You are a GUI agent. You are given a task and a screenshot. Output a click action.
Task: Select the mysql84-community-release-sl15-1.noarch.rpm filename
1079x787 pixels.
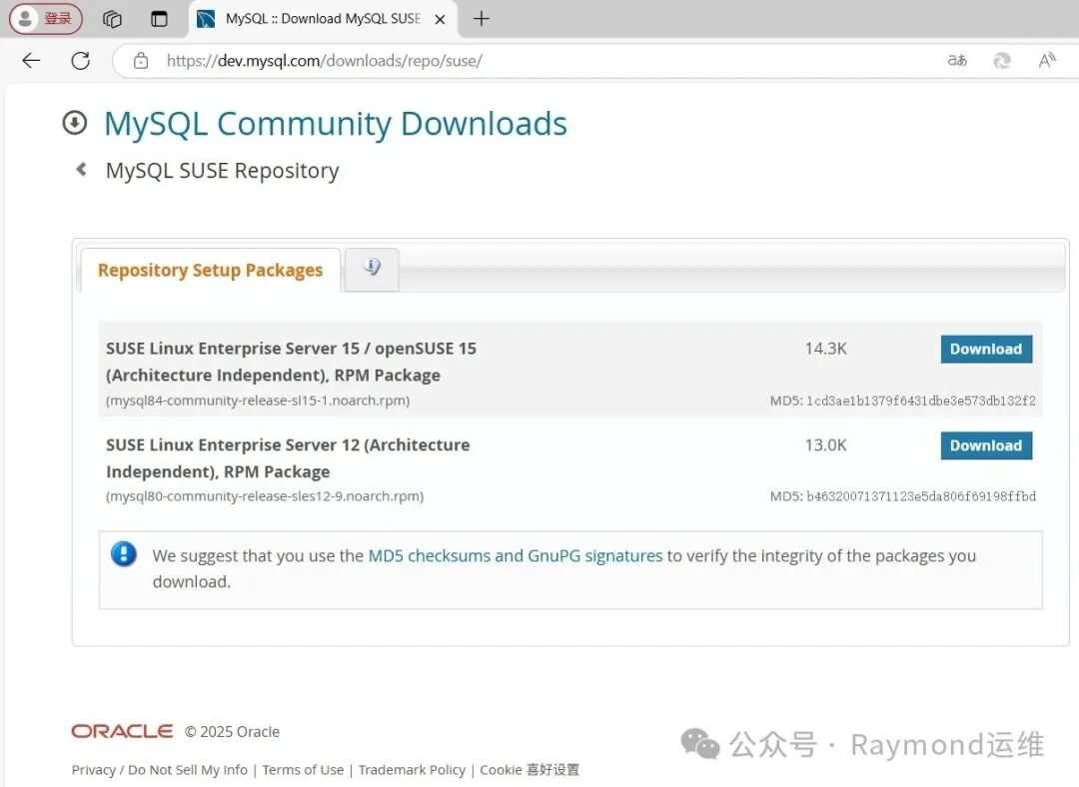pyautogui.click(x=258, y=400)
